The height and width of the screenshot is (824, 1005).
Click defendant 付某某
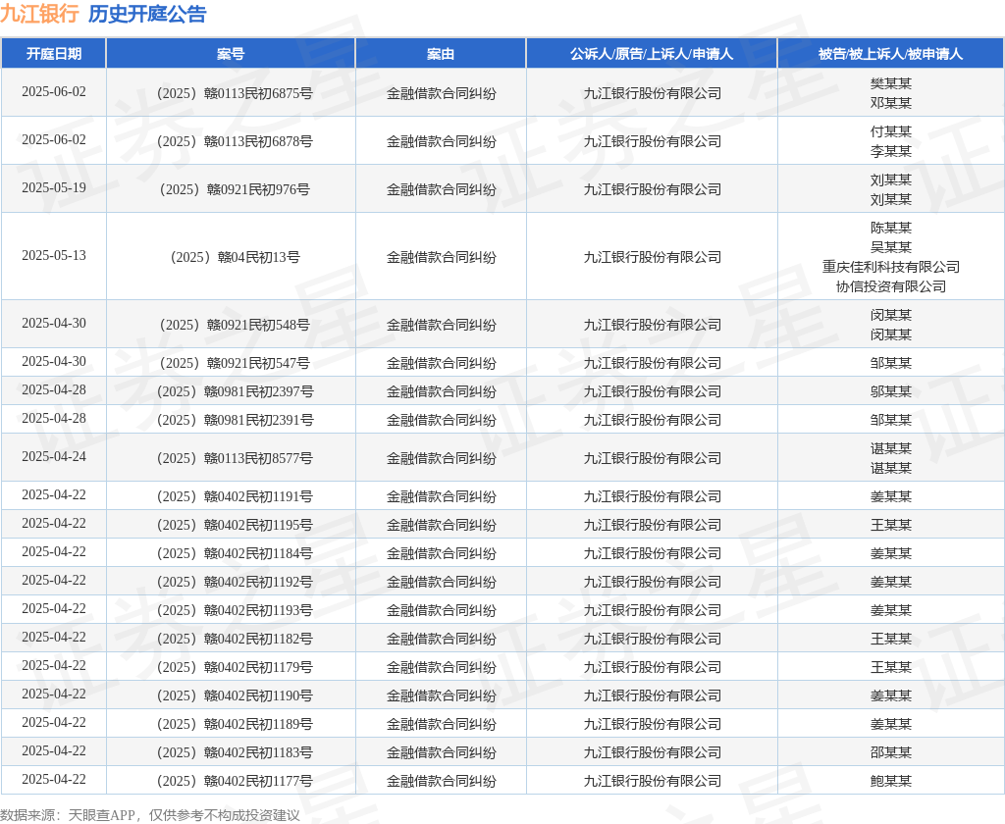tap(891, 132)
